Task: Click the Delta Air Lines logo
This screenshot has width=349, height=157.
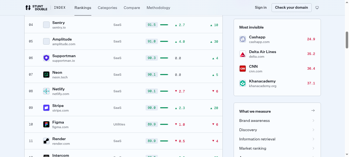Action: [243, 54]
